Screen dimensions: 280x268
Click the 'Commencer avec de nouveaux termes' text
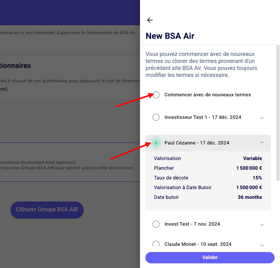(x=208, y=95)
